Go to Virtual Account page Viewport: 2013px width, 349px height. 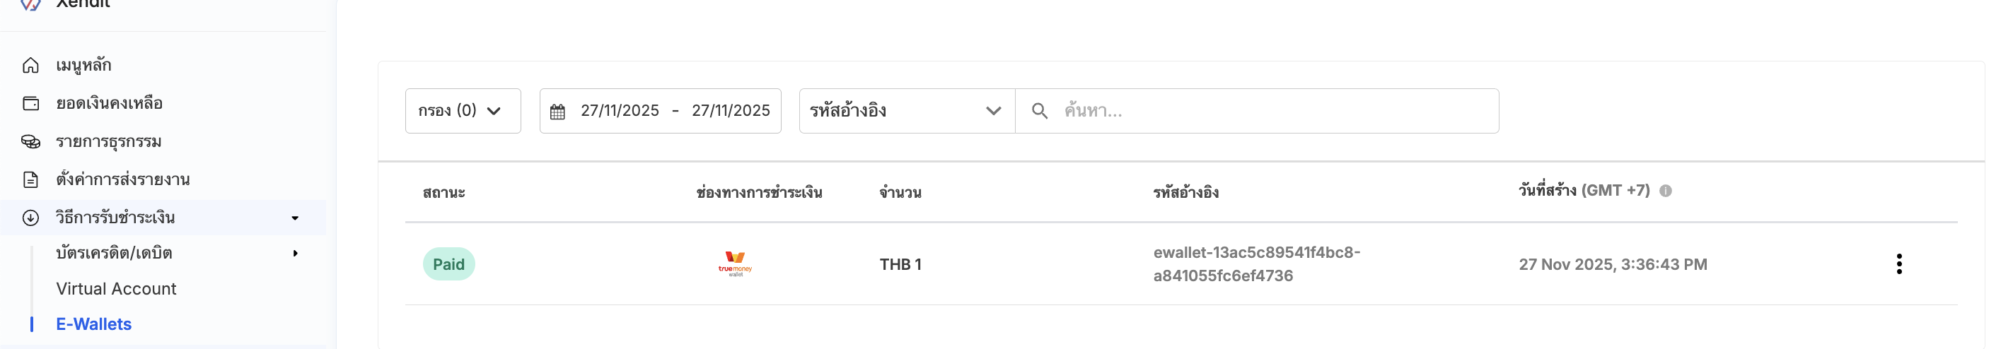pyautogui.click(x=116, y=289)
